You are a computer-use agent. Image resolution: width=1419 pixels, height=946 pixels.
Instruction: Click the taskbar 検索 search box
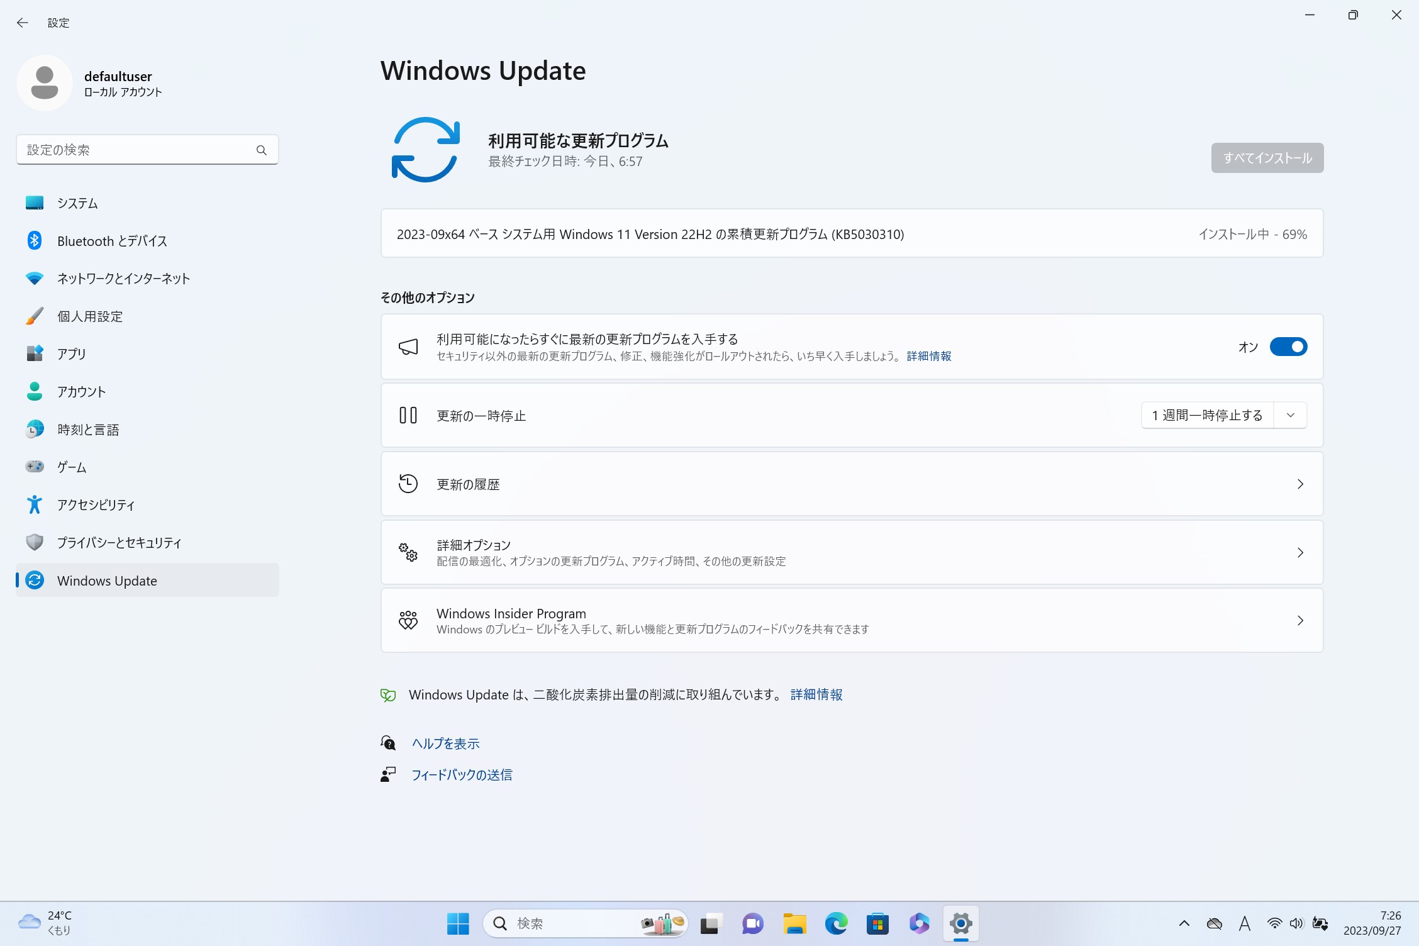coord(586,924)
